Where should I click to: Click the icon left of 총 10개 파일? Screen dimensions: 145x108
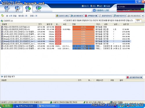[x=3, y=16]
